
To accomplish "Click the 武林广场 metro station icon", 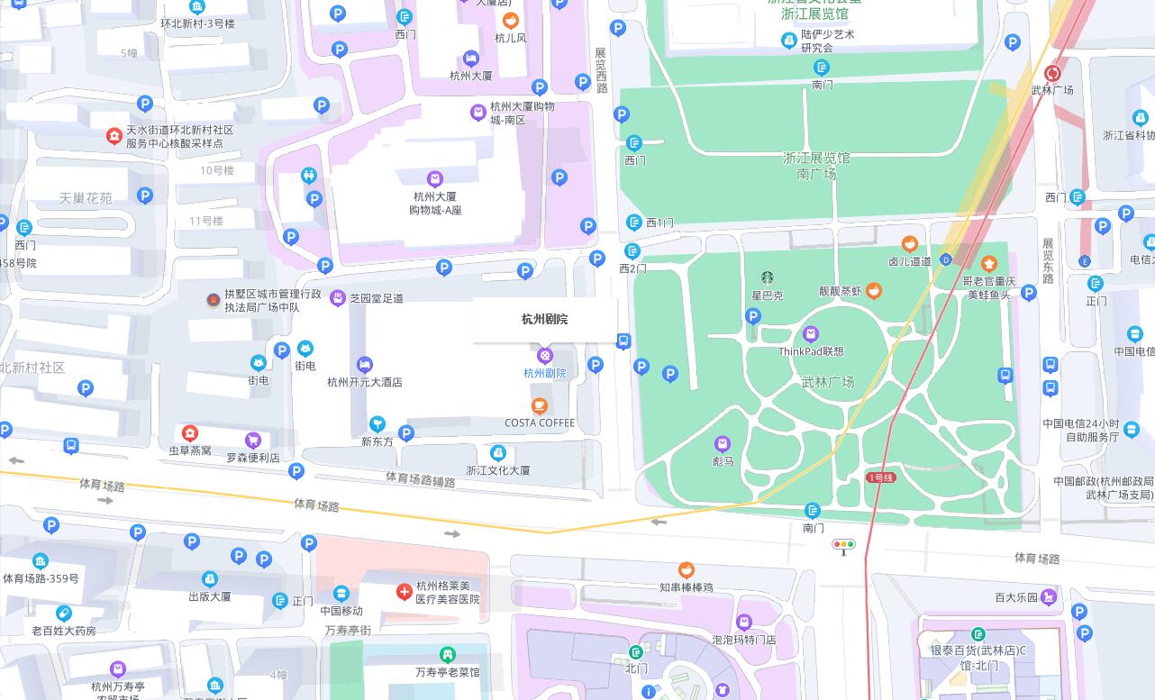I will 1052,73.
